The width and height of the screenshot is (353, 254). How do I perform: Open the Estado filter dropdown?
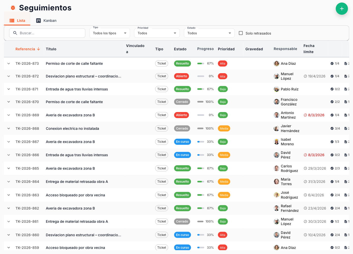(209, 33)
